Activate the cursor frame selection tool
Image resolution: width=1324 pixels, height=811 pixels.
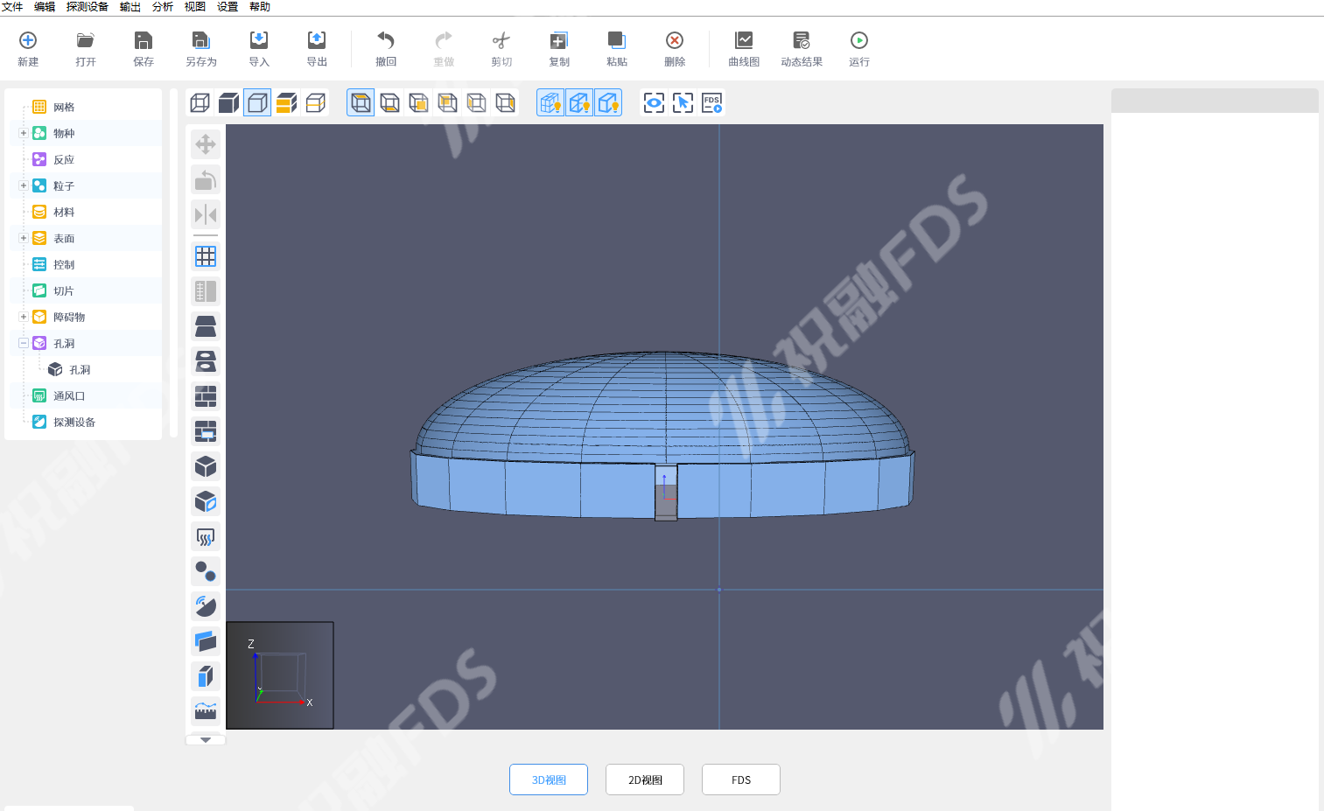pyautogui.click(x=683, y=103)
